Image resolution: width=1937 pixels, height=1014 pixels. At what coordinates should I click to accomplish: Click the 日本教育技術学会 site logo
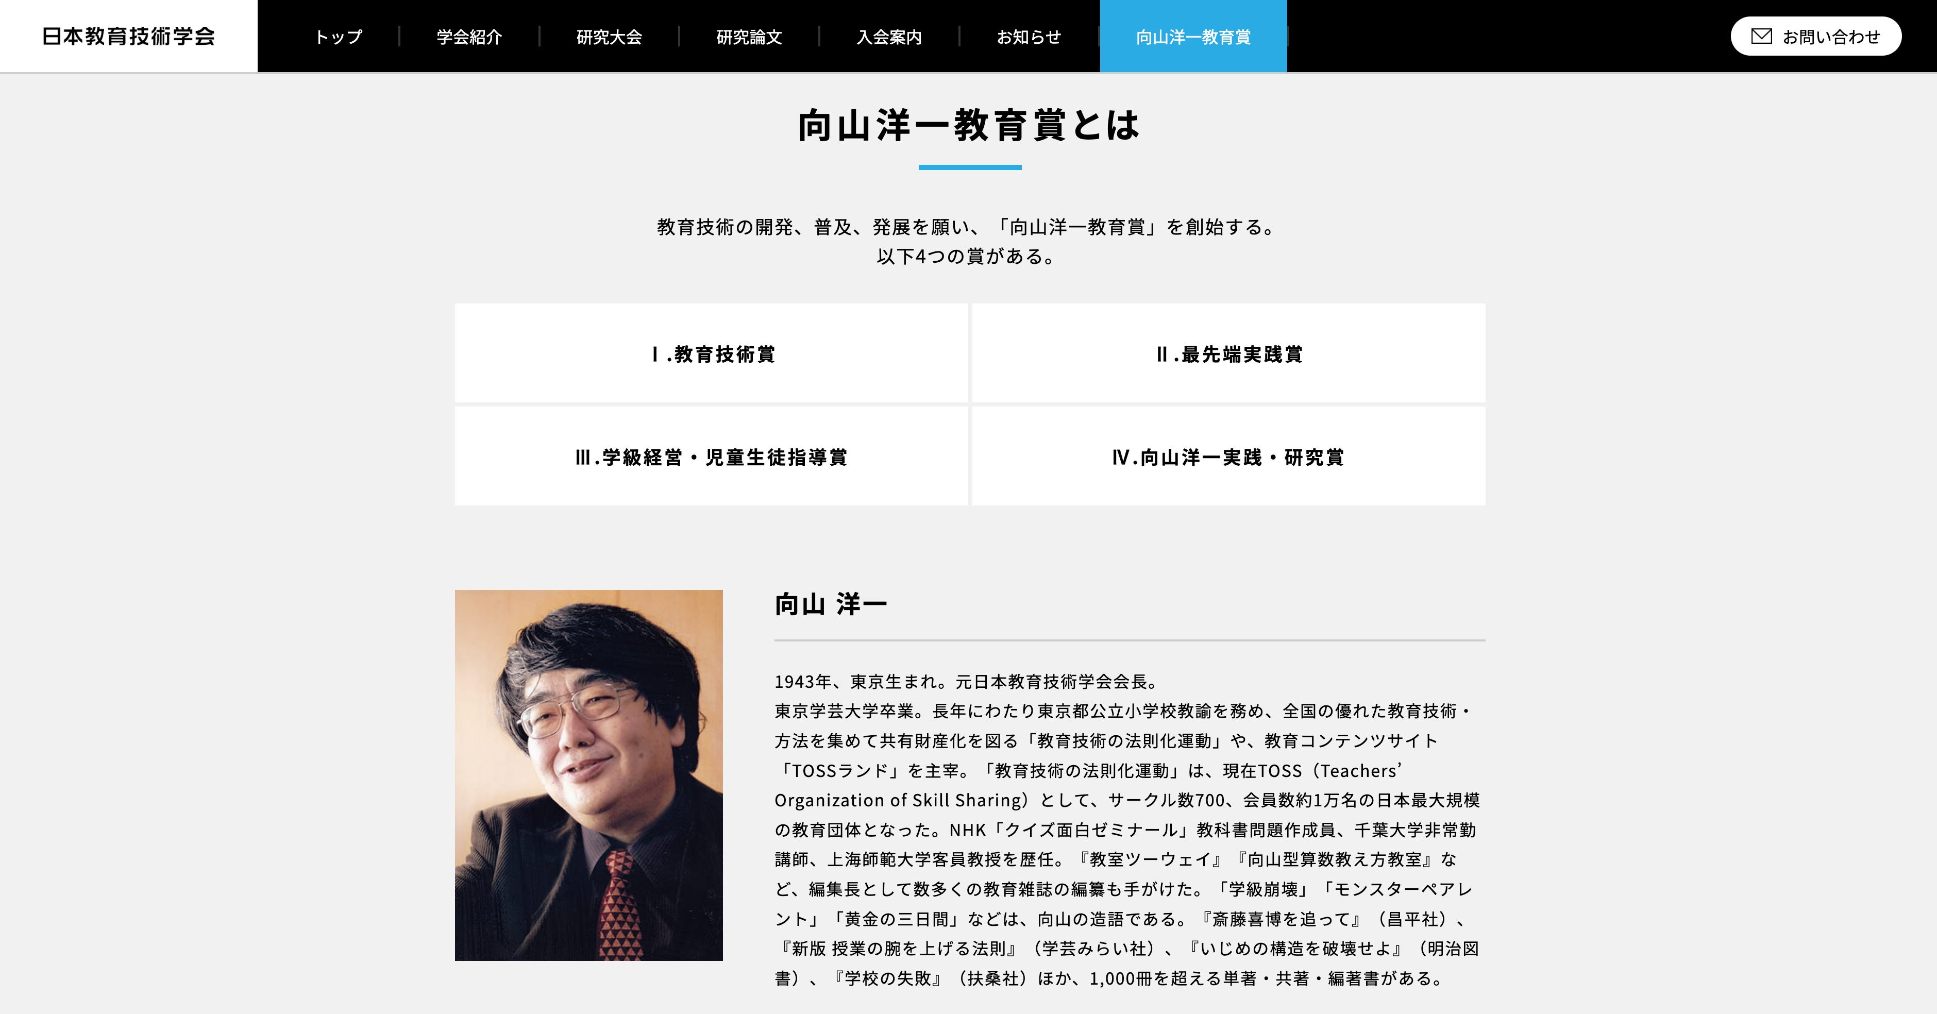point(129,36)
